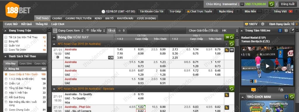This screenshot has width=299, height=112.
Task: Switch to the Cược Sớm tab
Action: (25, 64)
